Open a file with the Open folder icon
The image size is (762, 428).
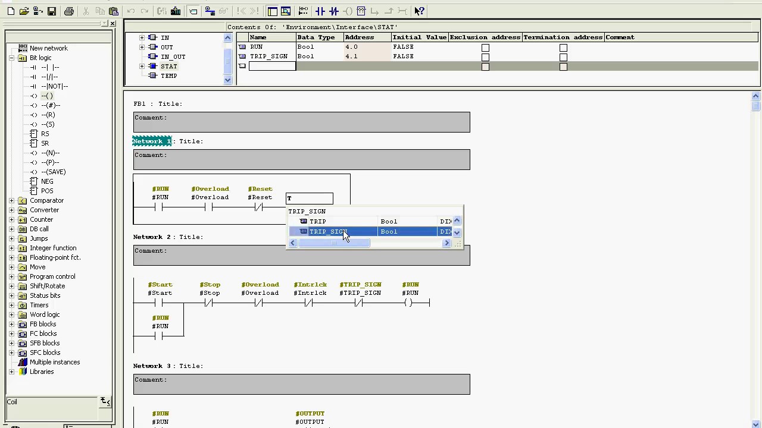24,11
